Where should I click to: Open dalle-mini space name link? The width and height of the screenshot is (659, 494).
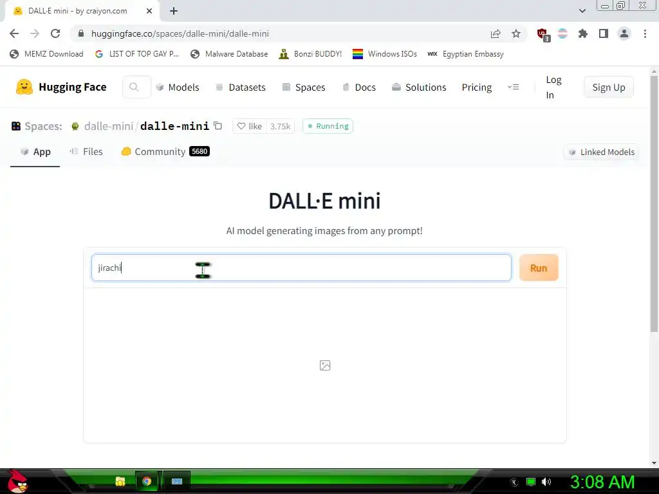(x=174, y=126)
